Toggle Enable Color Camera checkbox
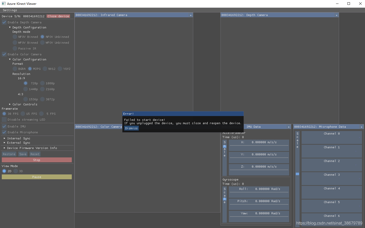The image size is (365, 228). [4, 54]
